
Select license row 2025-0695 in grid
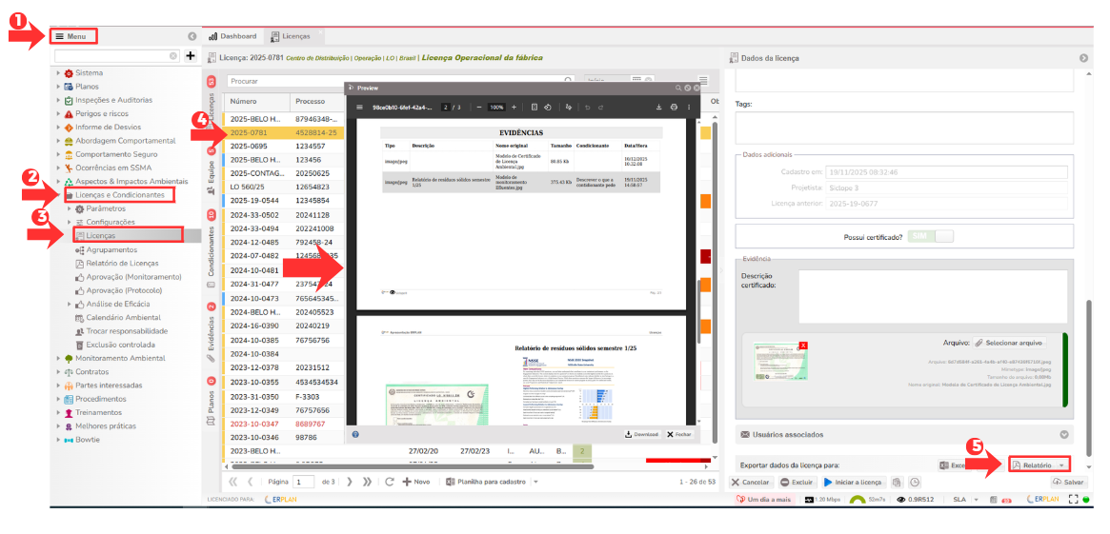(248, 147)
